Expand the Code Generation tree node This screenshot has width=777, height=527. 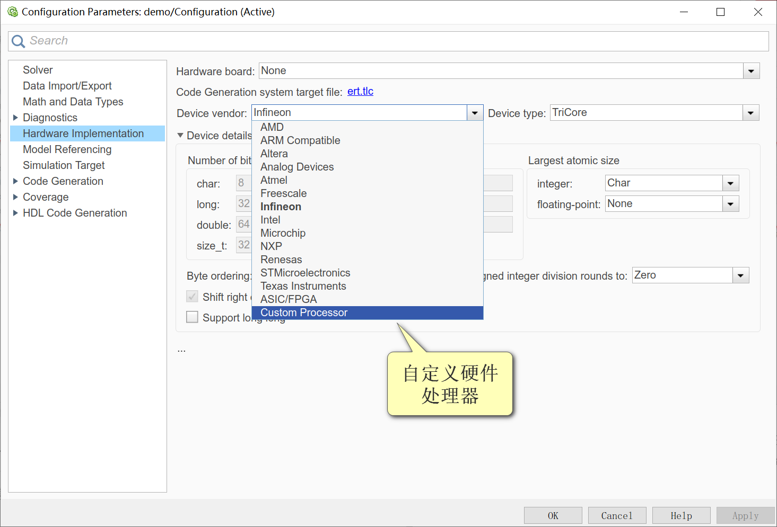(15, 181)
